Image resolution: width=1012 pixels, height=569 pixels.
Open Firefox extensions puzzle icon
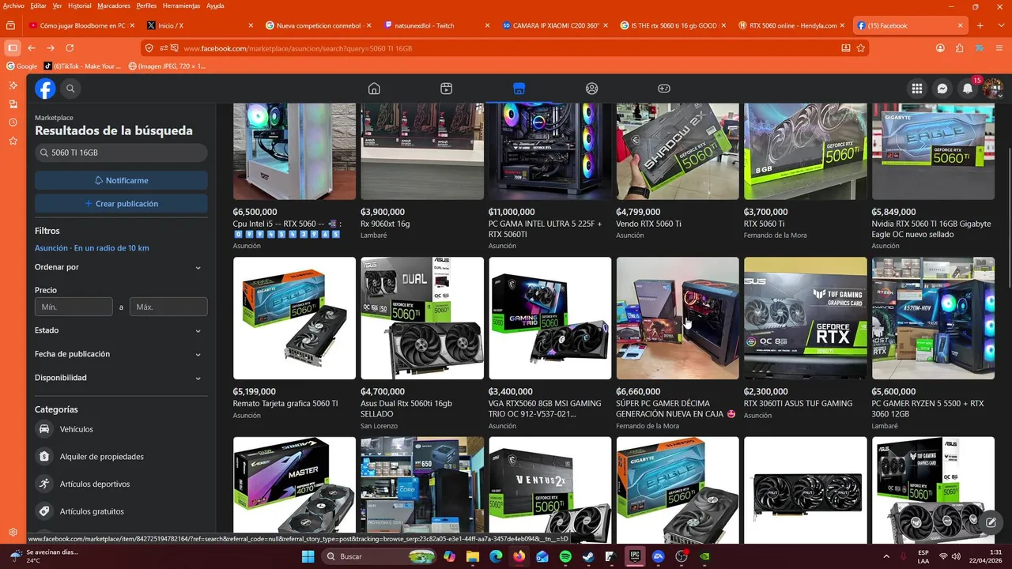coord(960,48)
